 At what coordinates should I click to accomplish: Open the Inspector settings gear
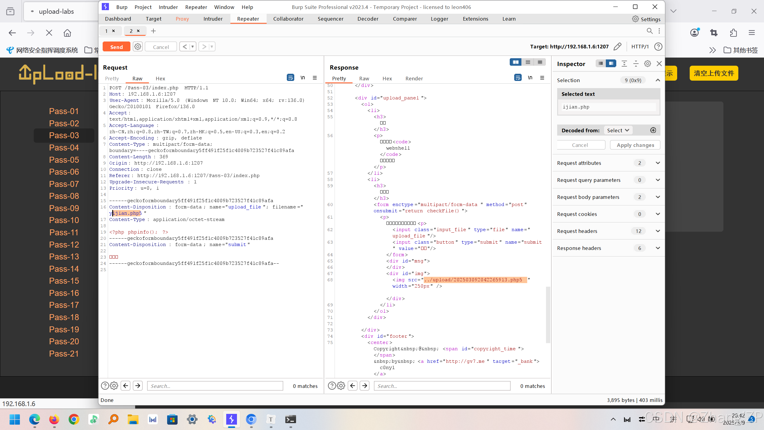pyautogui.click(x=647, y=64)
